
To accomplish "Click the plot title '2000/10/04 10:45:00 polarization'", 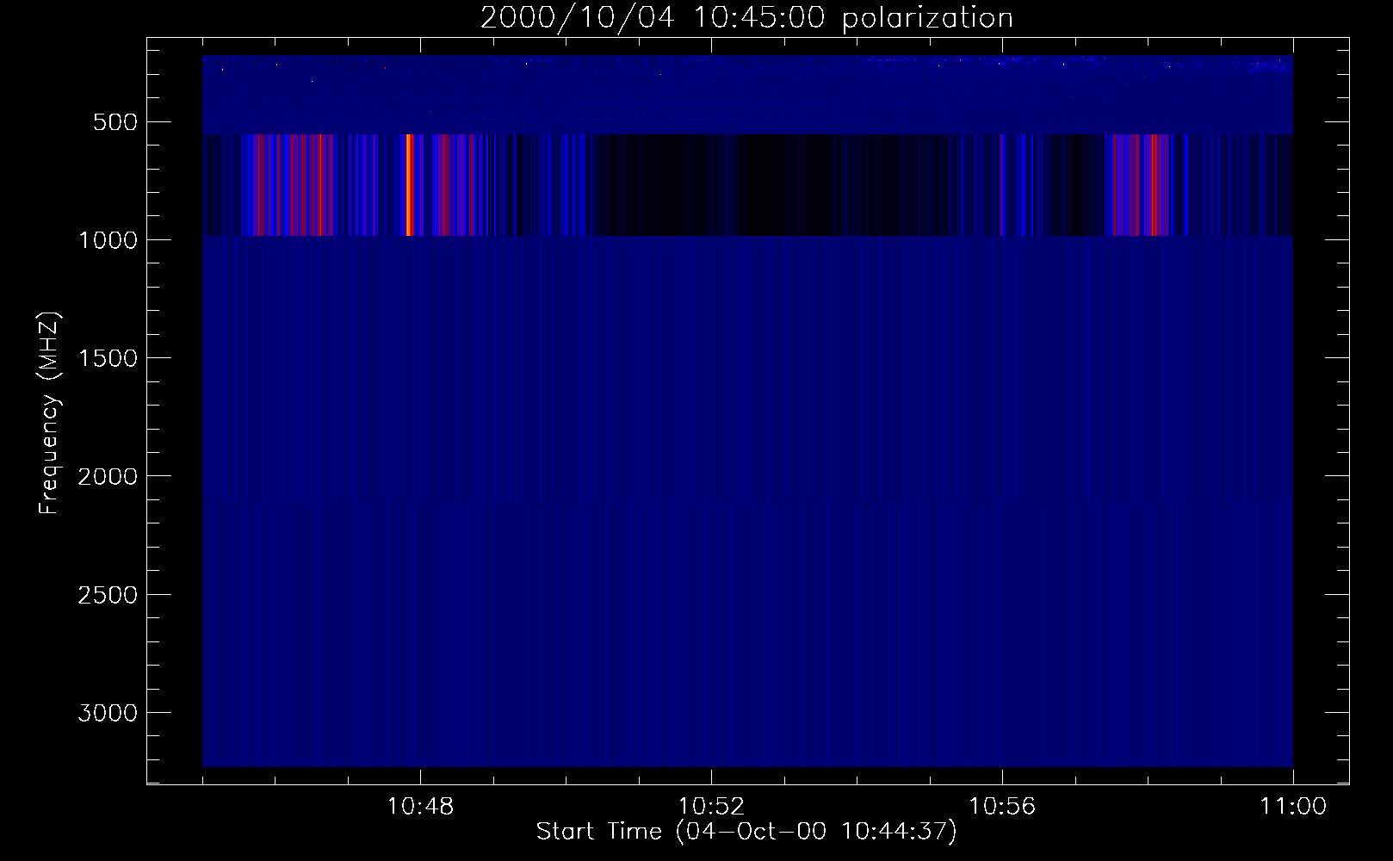I will [x=746, y=18].
